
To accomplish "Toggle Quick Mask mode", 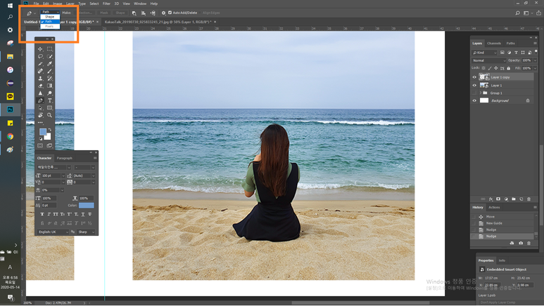I will point(40,145).
